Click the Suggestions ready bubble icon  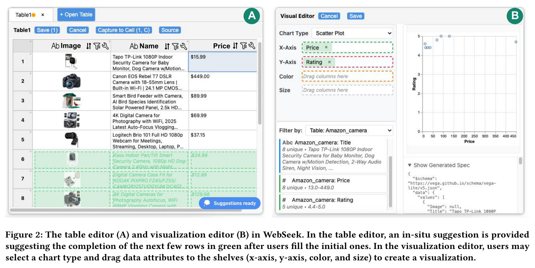(x=207, y=203)
